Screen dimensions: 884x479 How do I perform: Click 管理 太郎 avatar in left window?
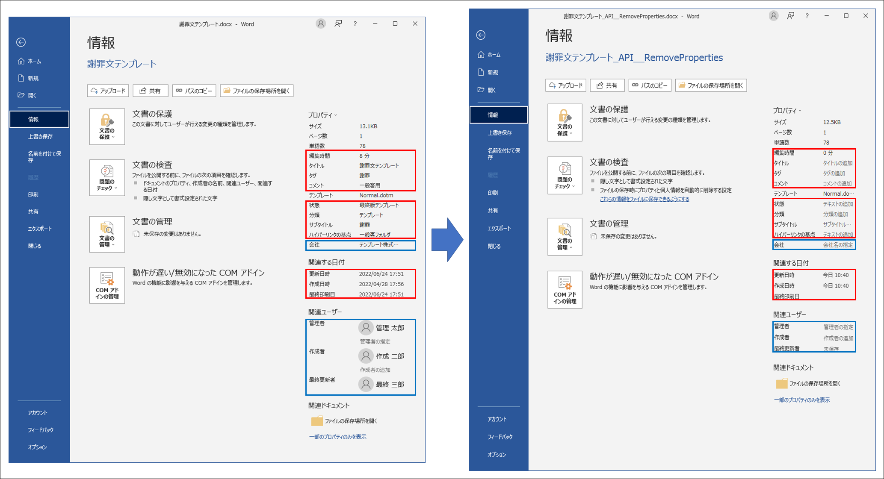(x=366, y=328)
